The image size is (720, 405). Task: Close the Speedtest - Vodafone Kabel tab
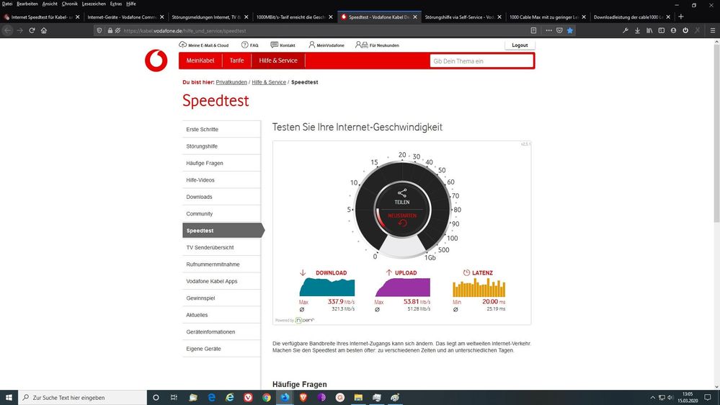(x=415, y=17)
